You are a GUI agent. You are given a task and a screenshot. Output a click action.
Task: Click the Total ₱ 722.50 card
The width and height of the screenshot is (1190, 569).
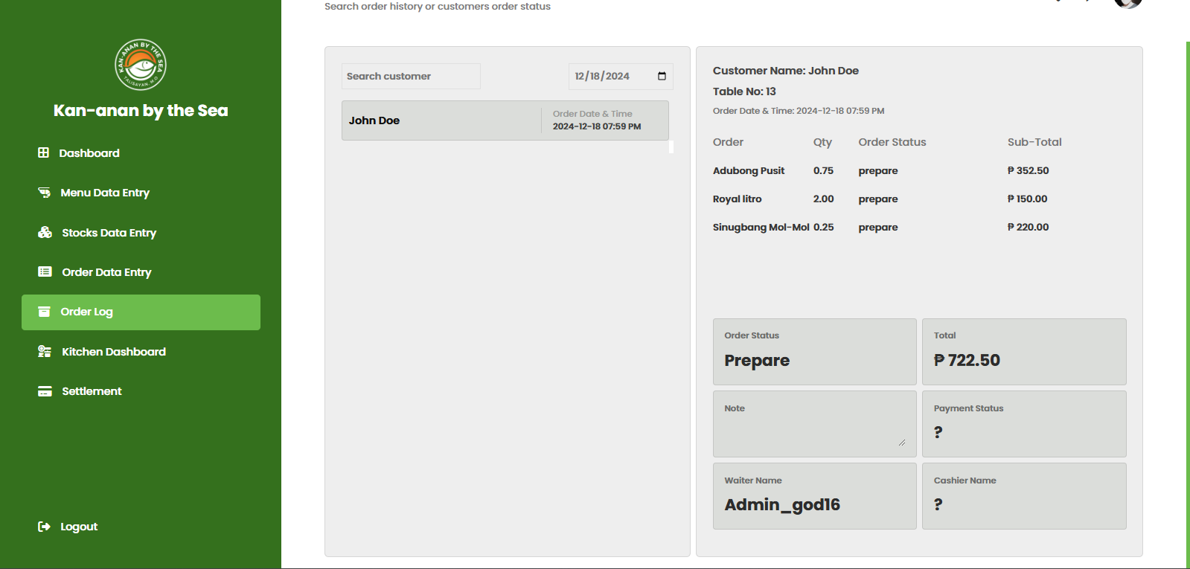coord(1023,352)
